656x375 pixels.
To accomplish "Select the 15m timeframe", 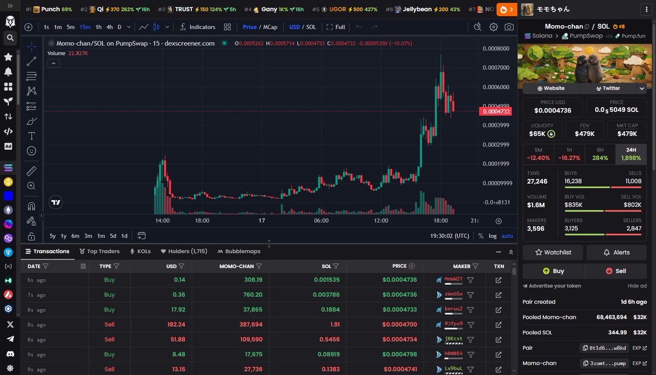I will tap(85, 27).
